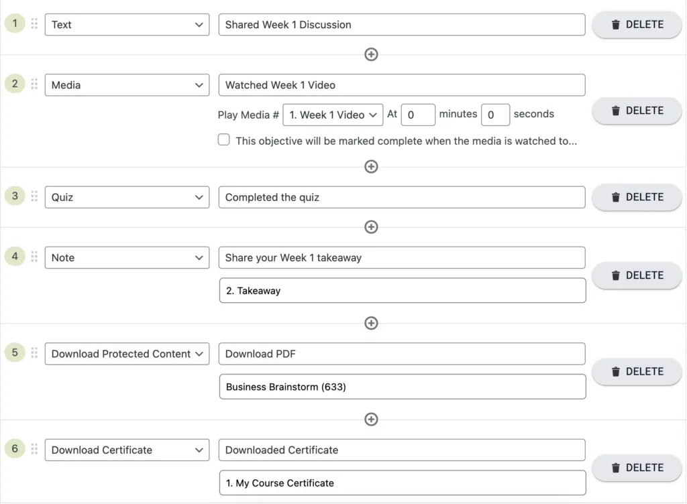Image resolution: width=687 pixels, height=504 pixels.
Task: Delete the Shared Week 1 Discussion objective
Action: tap(637, 25)
